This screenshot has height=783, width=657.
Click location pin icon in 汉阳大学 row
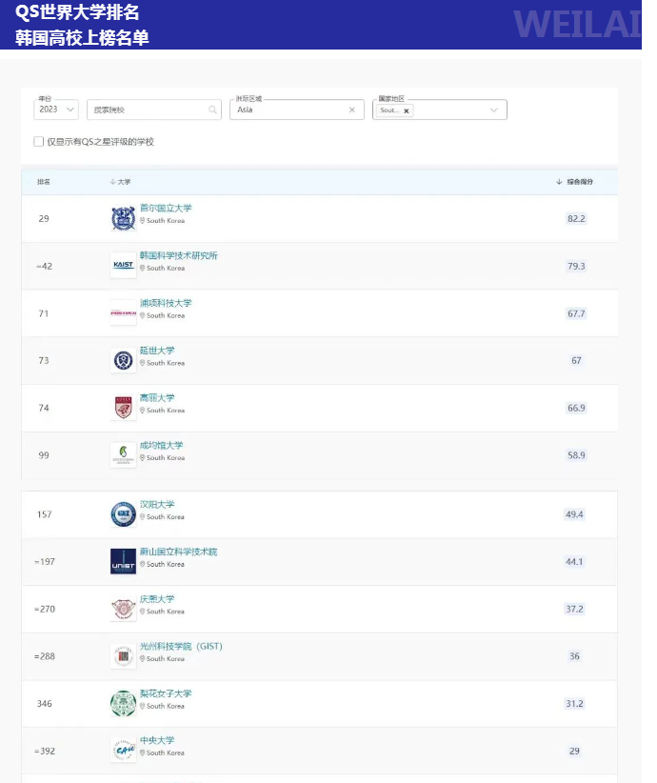click(142, 517)
